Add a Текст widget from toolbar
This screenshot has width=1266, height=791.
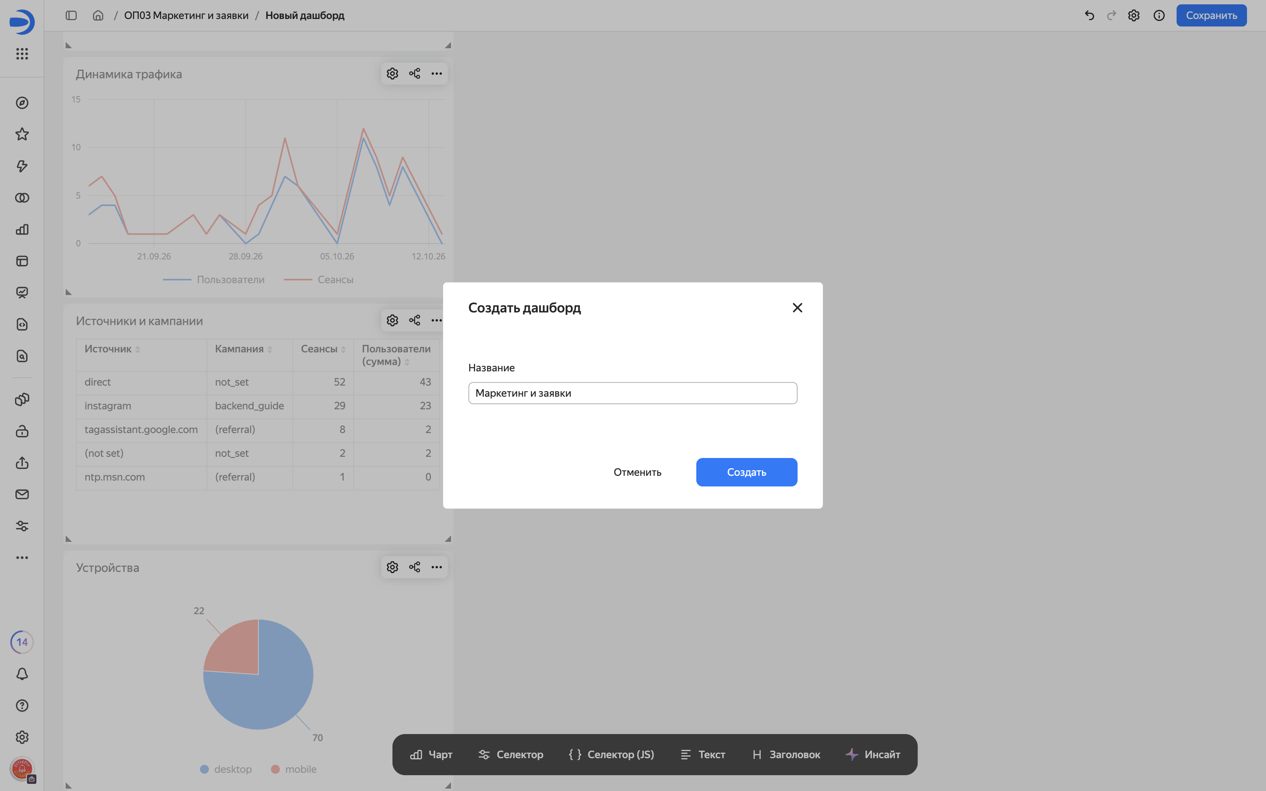pyautogui.click(x=703, y=754)
